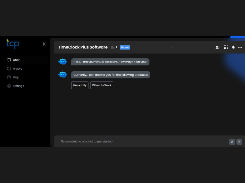Click the attachment paperclip icon
Image resolution: width=245 pixels, height=183 pixels.
click(x=232, y=142)
